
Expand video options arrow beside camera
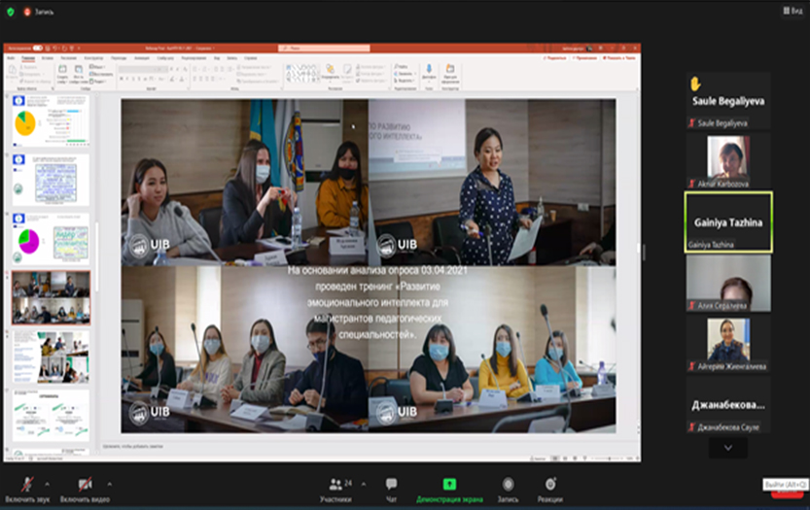109,483
